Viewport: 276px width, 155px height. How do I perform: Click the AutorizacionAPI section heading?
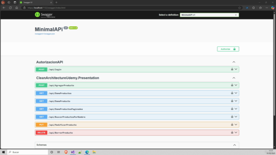point(50,62)
